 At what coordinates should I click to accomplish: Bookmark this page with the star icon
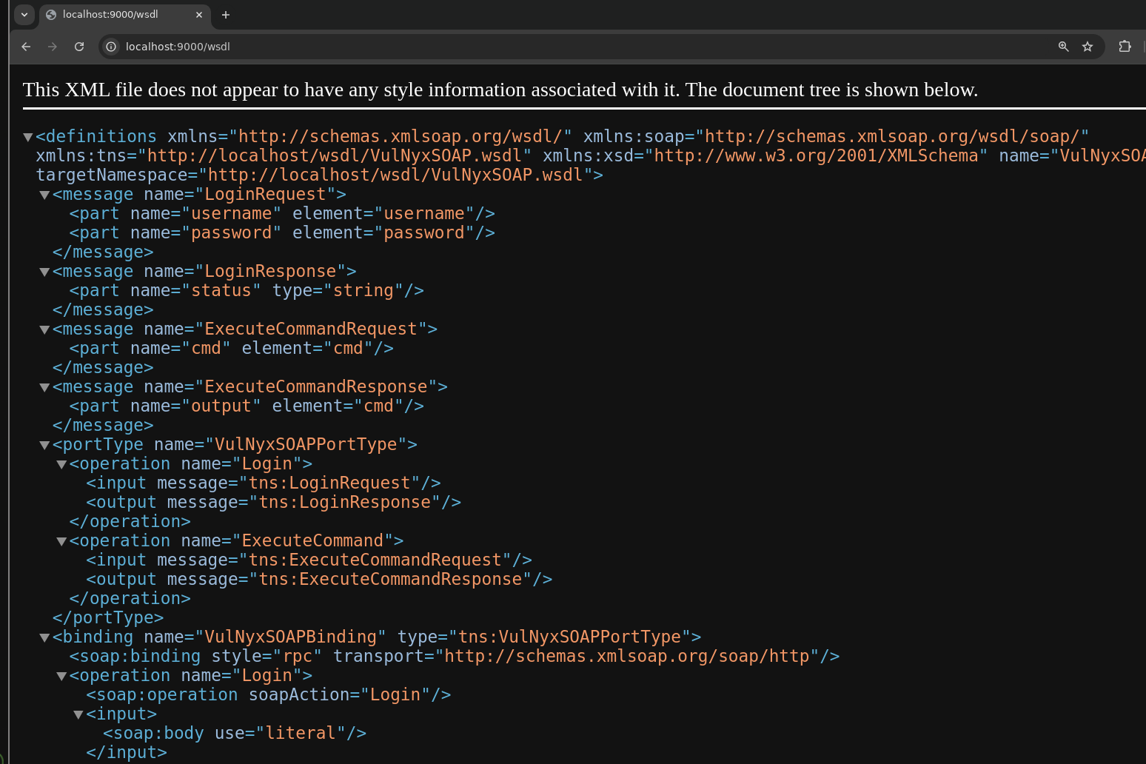coord(1088,47)
